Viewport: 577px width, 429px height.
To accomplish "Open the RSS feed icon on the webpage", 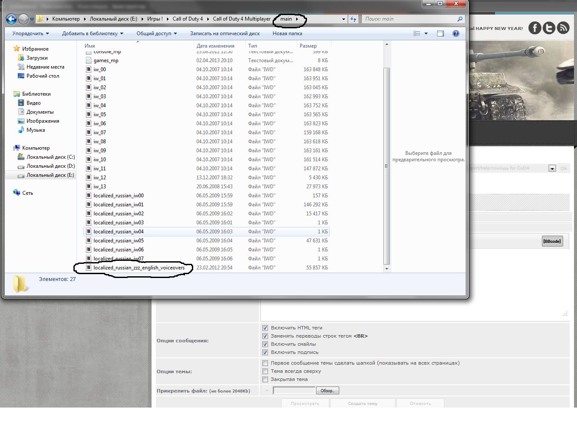I will click(563, 28).
